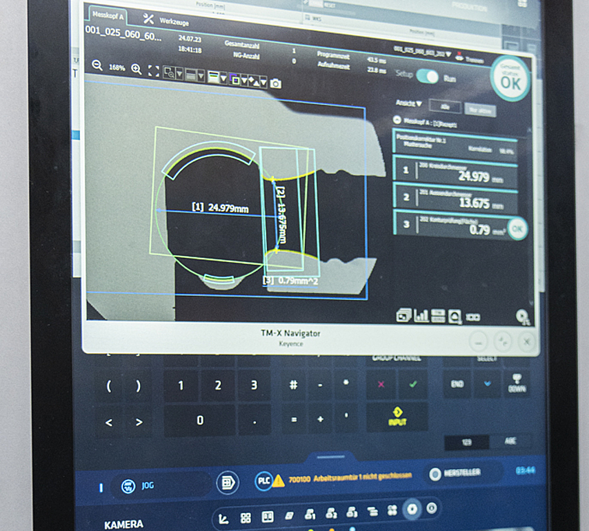Select the Positionskorrektur Nr.1 Mustersuche row

[455, 145]
